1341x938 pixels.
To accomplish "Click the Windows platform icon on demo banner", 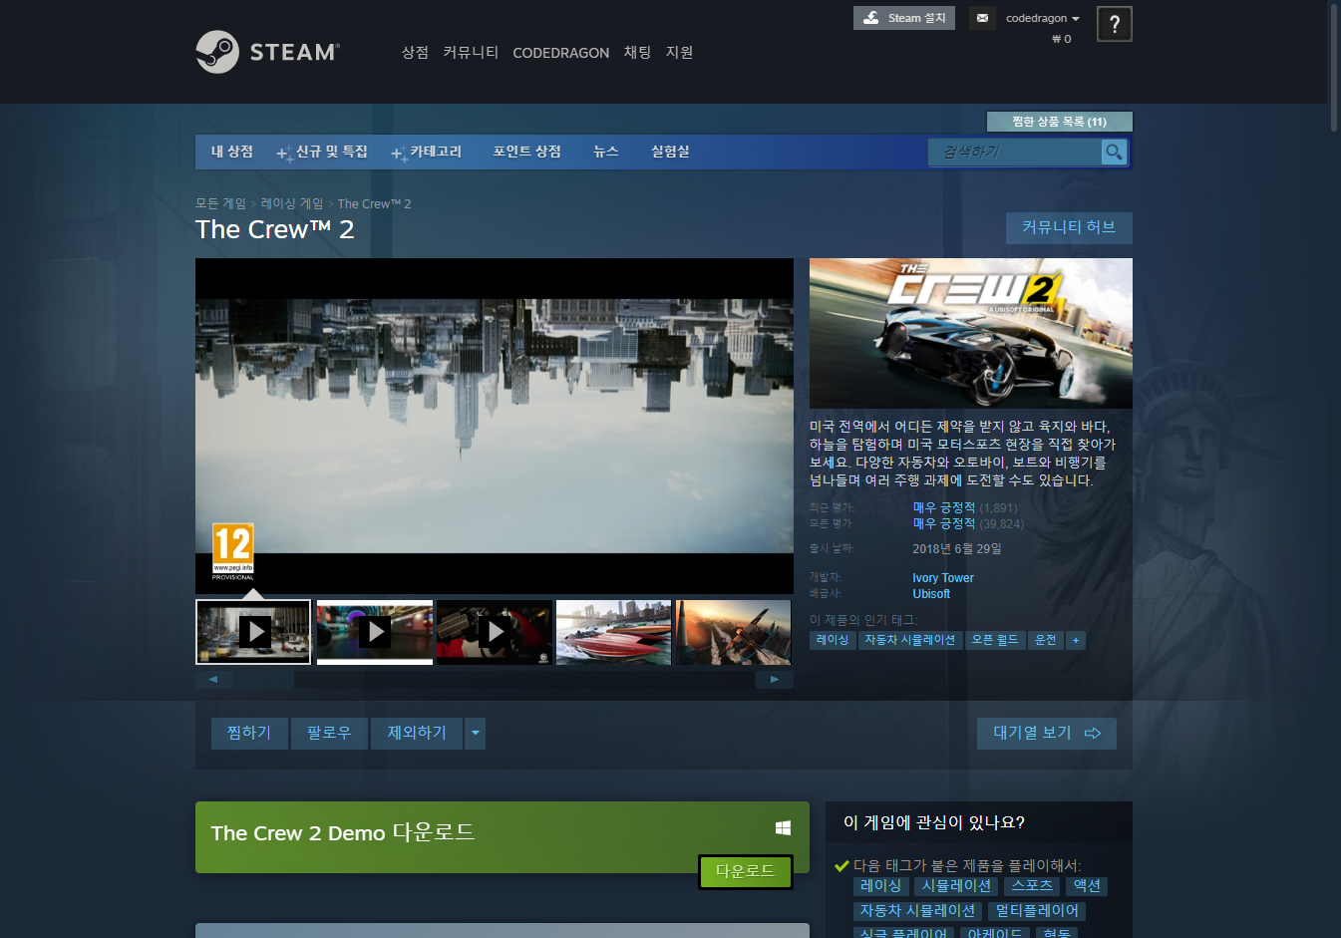I will [784, 828].
